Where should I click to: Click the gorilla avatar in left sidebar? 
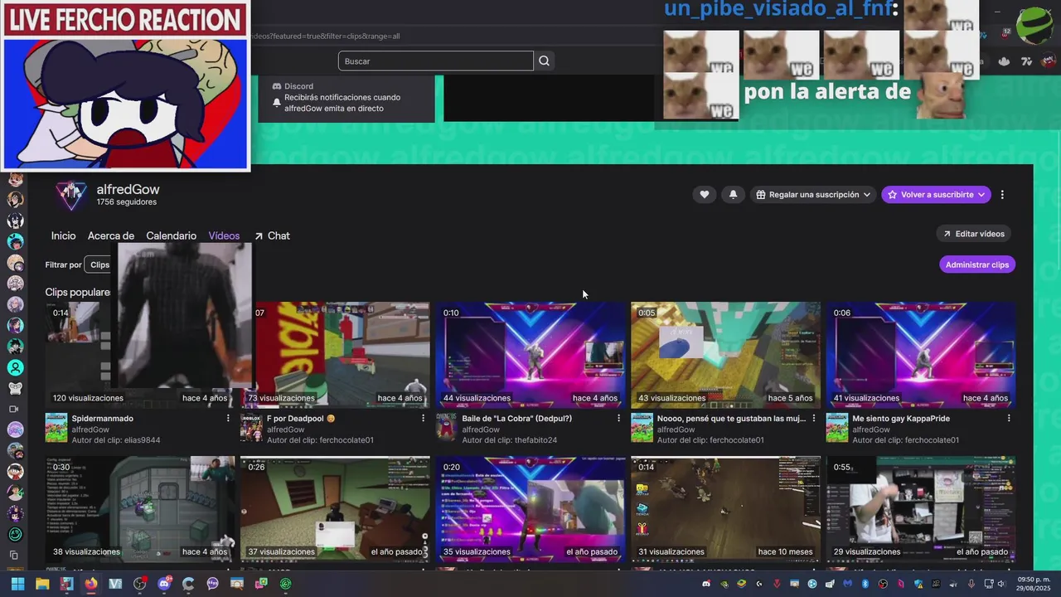[x=15, y=388]
